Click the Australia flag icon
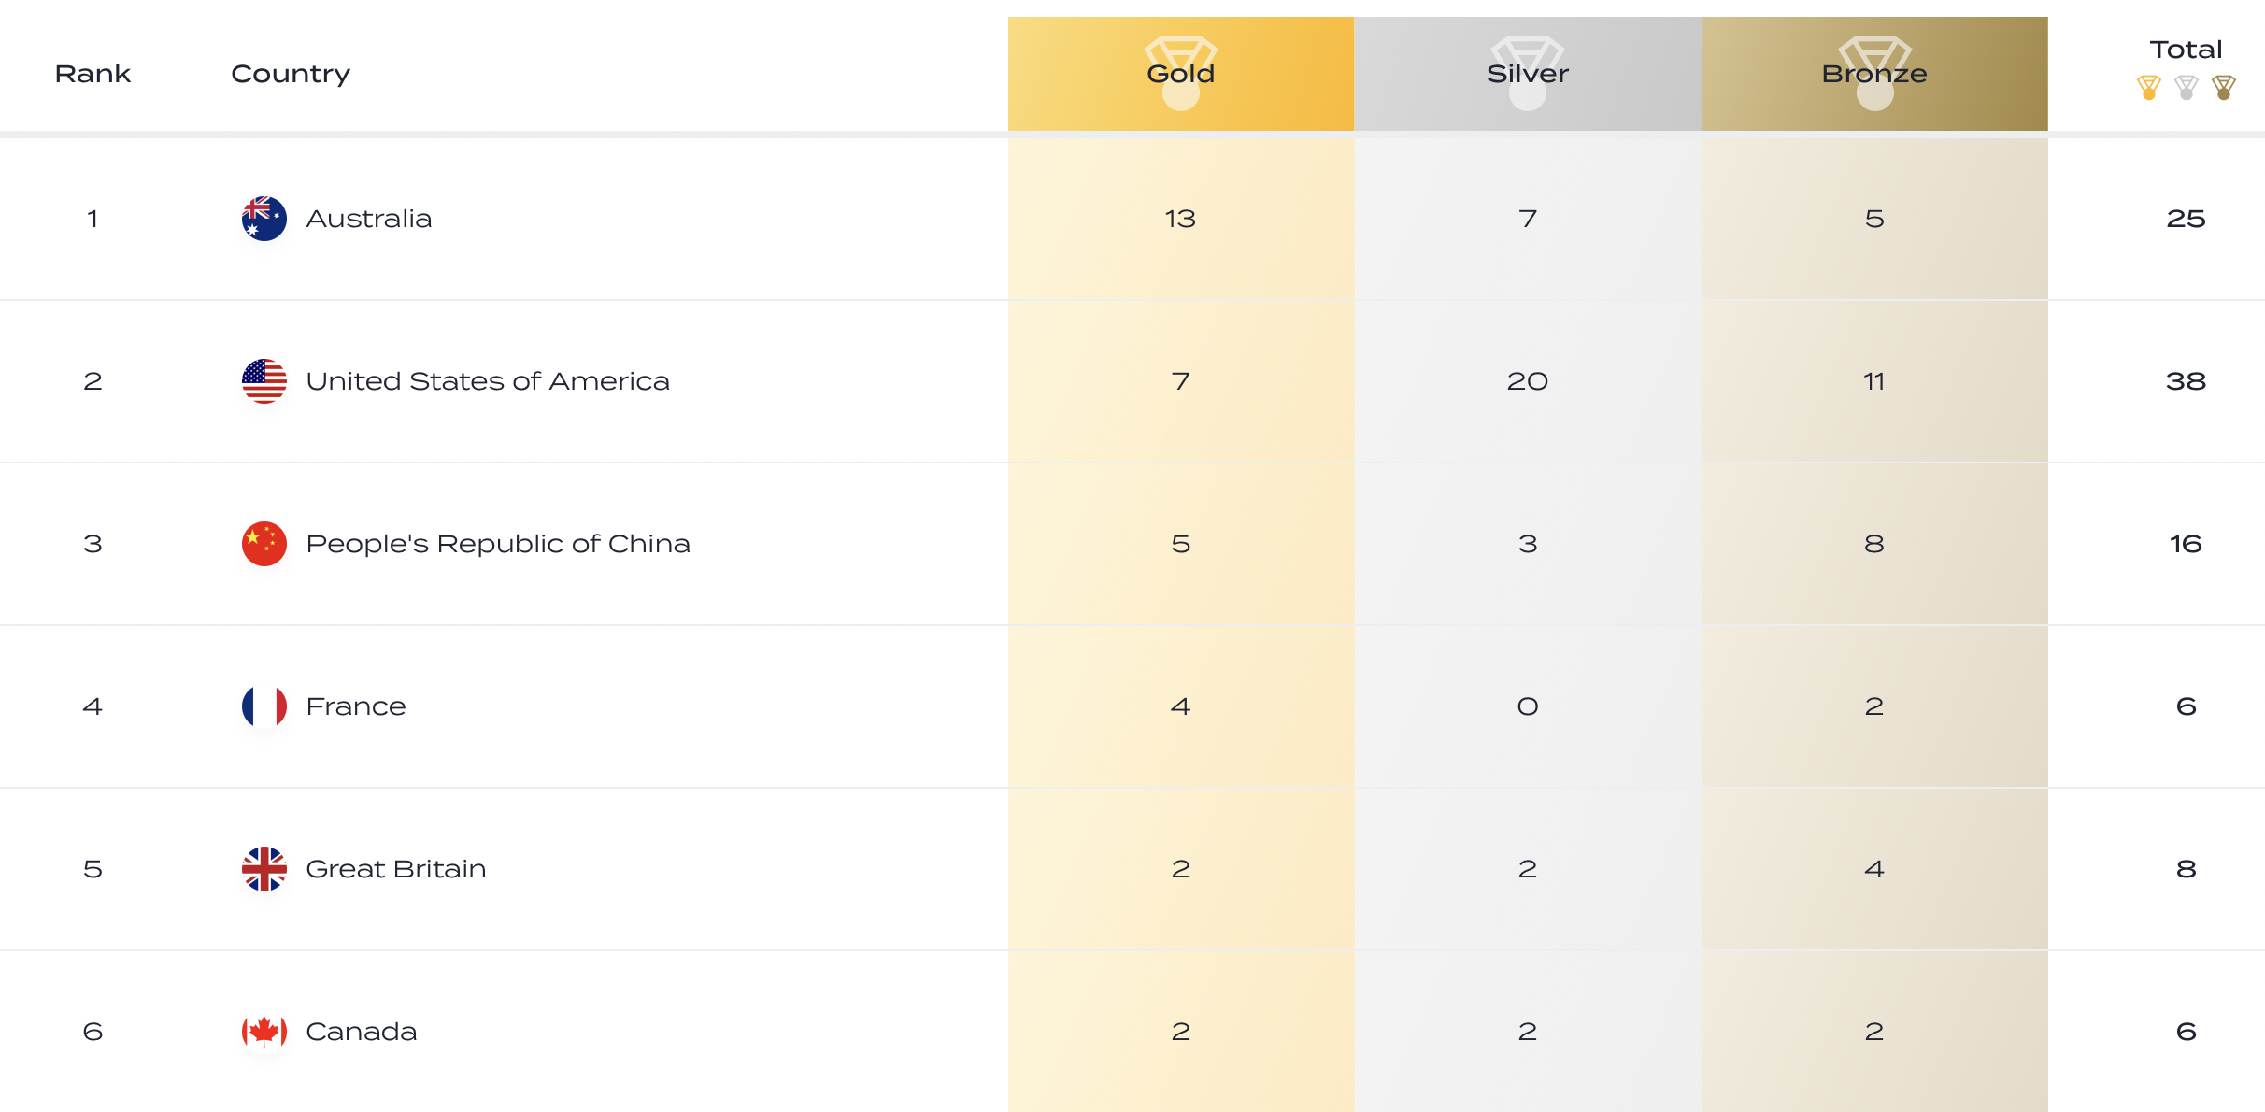The image size is (2265, 1112). click(x=264, y=219)
